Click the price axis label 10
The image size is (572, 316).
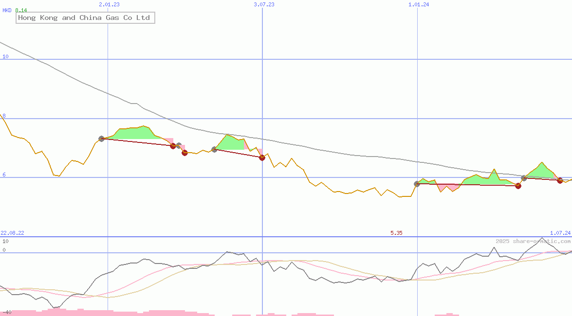coord(5,56)
